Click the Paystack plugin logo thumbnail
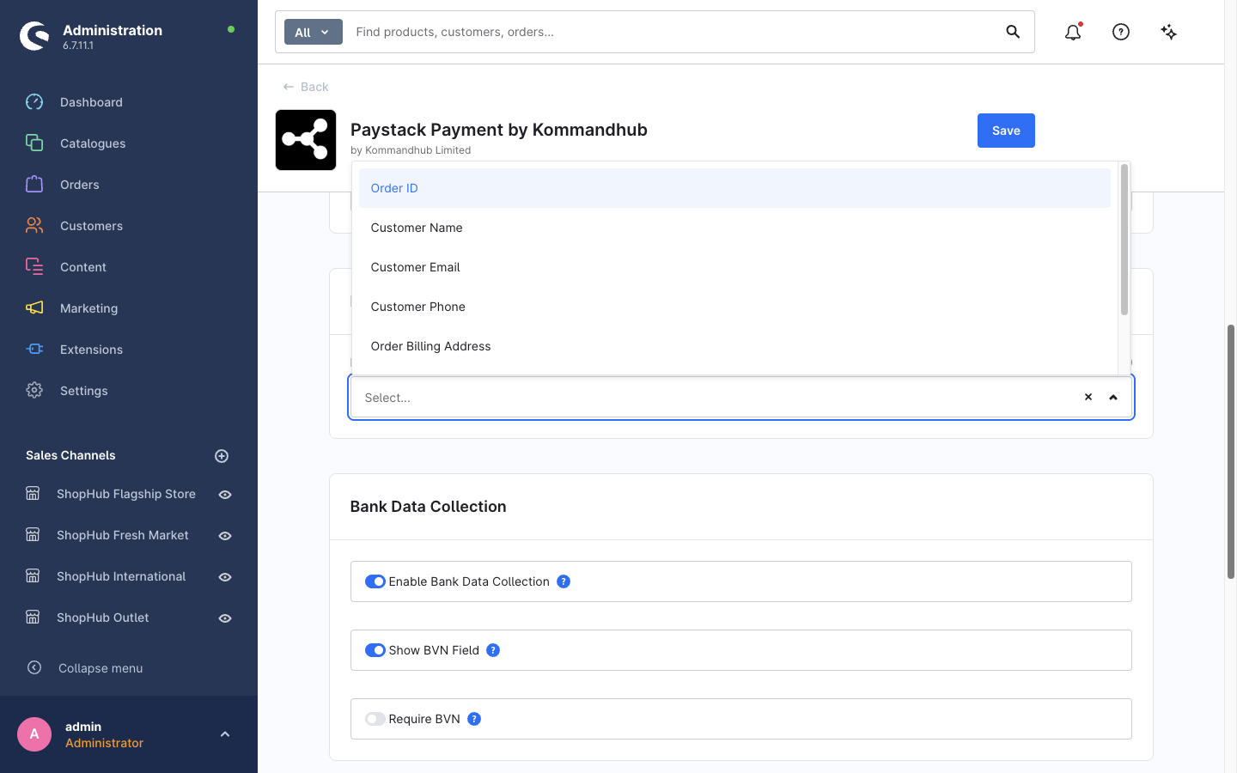Viewport: 1237px width, 773px height. pyautogui.click(x=306, y=140)
